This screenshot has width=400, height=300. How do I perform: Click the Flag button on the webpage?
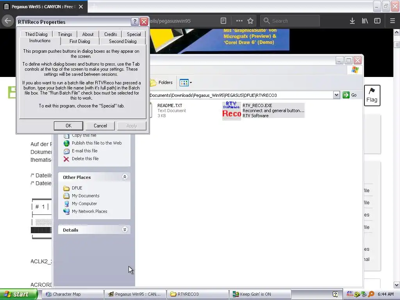click(372, 95)
